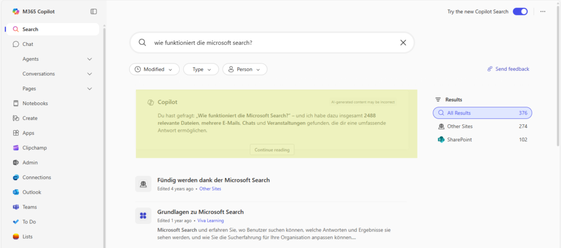Click into the search query field
561x248 pixels.
pyautogui.click(x=272, y=43)
